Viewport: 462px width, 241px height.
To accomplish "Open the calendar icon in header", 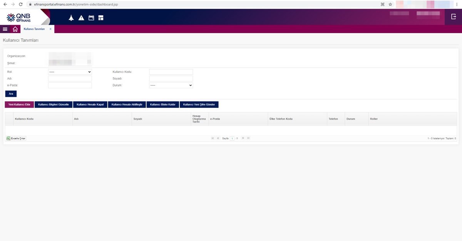I will pos(91,18).
